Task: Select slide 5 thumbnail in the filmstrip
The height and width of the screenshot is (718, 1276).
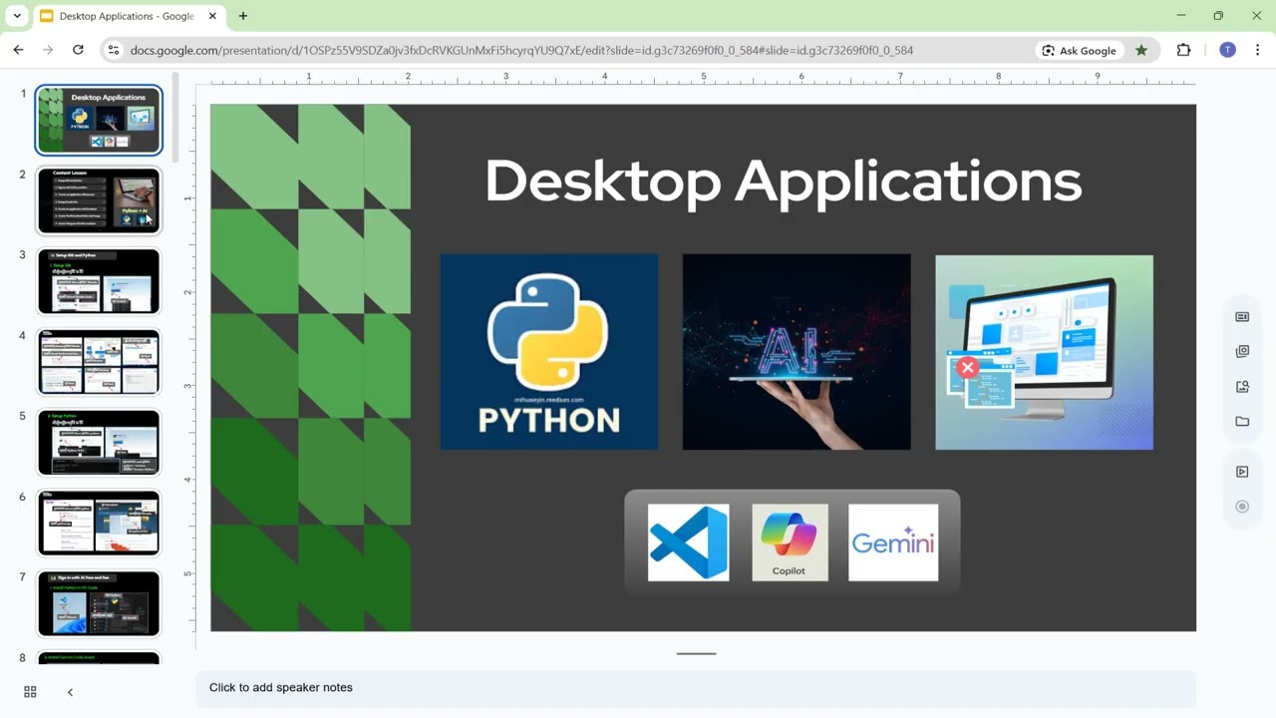Action: click(x=99, y=443)
